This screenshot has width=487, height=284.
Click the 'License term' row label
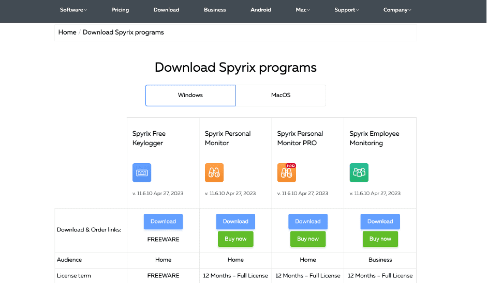74,276
